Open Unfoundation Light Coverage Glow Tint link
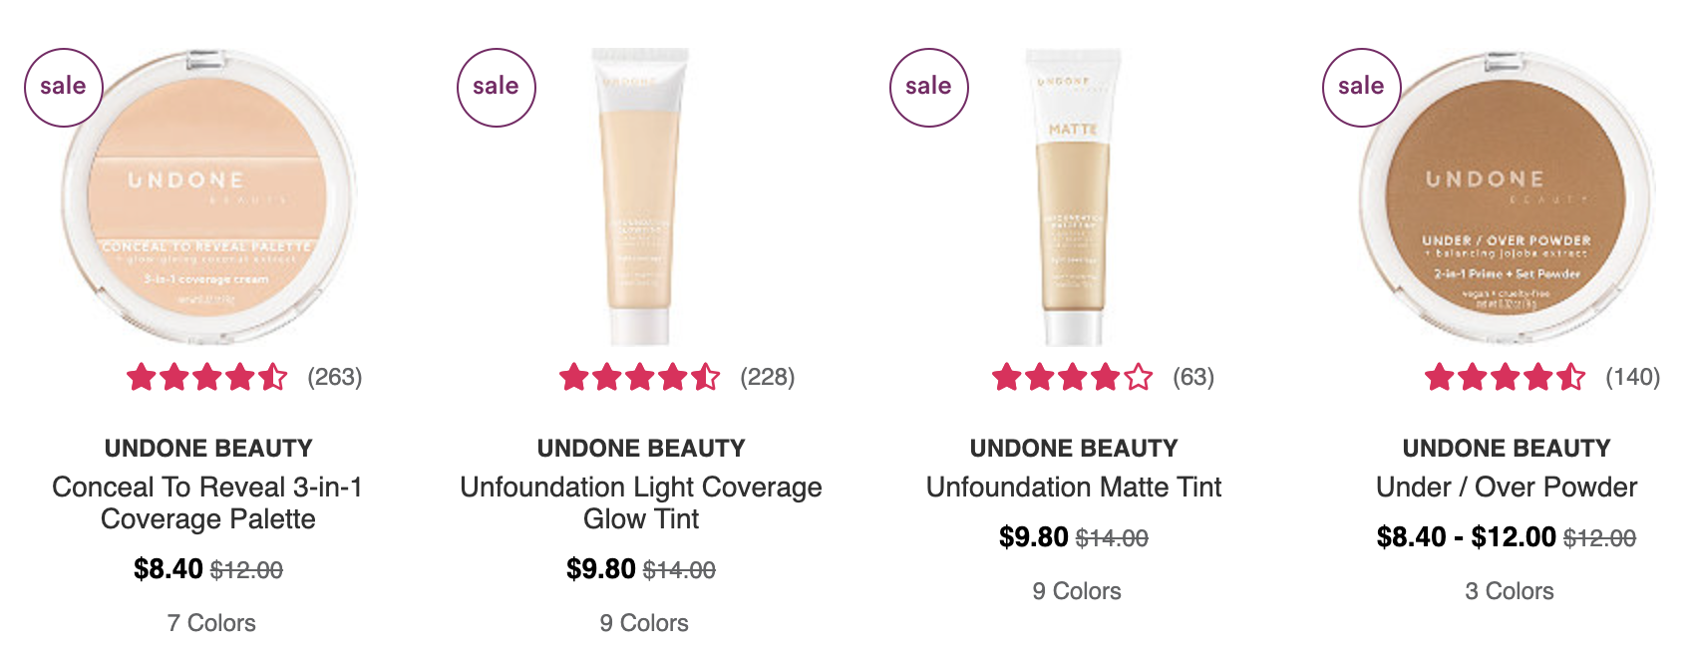Screen dimensions: 1693x654 tap(641, 502)
